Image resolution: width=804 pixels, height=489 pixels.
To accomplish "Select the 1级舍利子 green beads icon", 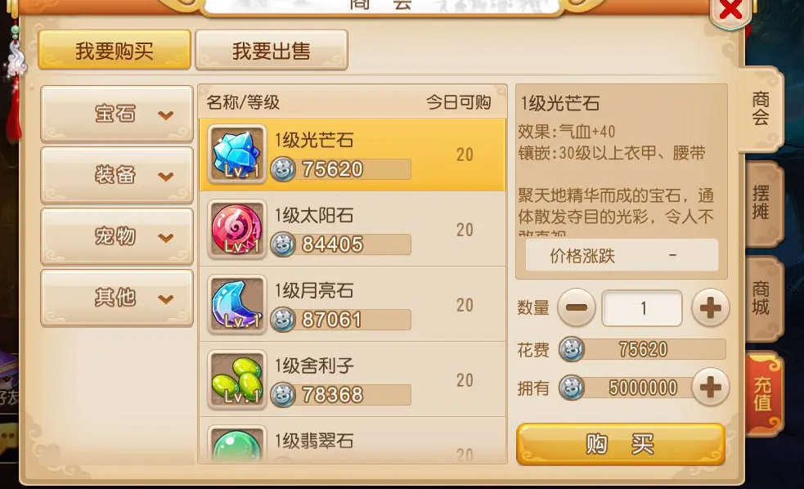I will click(237, 379).
